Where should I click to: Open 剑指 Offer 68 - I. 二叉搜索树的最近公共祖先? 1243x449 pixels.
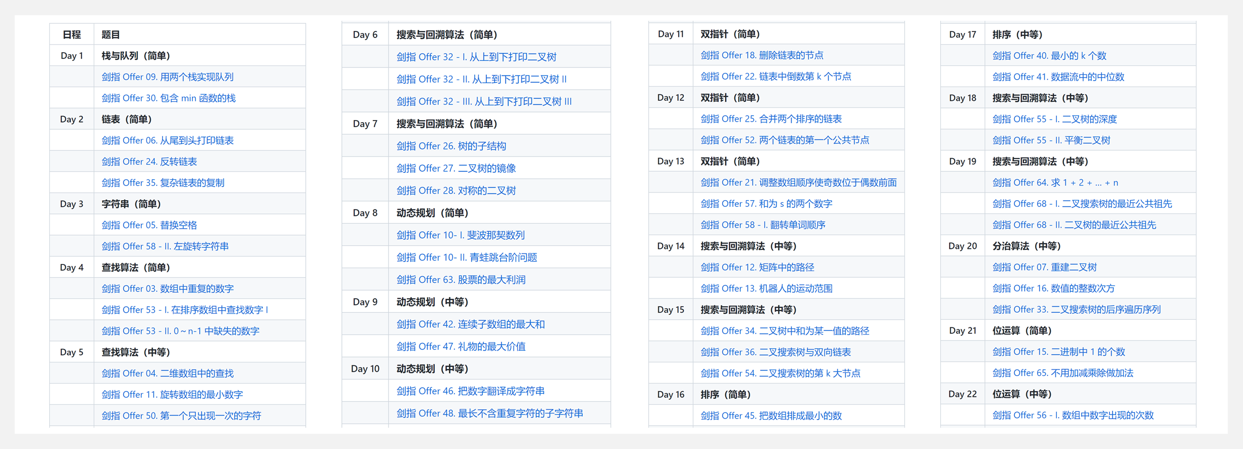[1082, 204]
